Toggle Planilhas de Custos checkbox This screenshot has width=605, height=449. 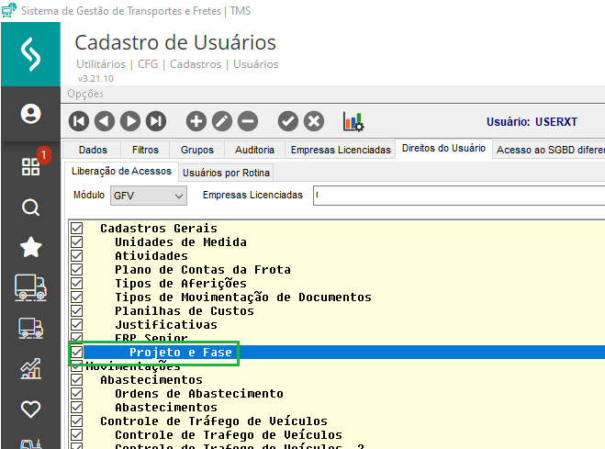77,310
